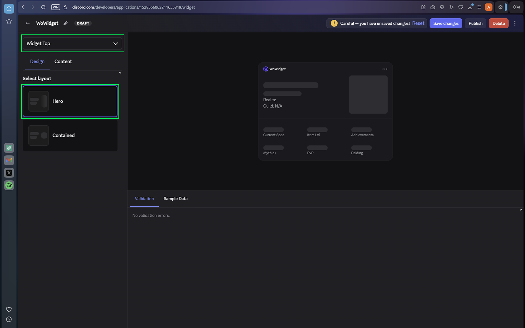525x328 pixels.
Task: Open the Widget Top dropdown
Action: (x=73, y=43)
